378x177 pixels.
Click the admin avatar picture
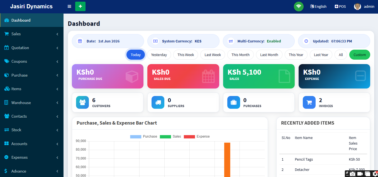357,6
